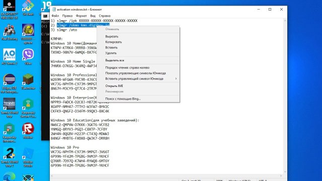Click the key 'YNMGQ-8RYV3-PGQ3-C8XTP-7CFBY'

[x=79, y=129]
